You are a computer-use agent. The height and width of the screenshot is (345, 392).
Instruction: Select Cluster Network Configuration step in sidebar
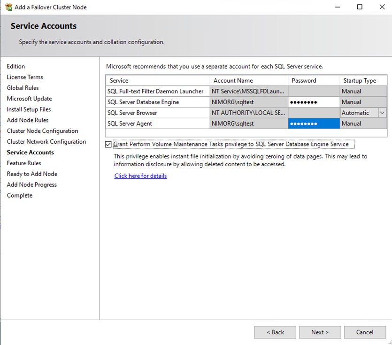click(46, 142)
